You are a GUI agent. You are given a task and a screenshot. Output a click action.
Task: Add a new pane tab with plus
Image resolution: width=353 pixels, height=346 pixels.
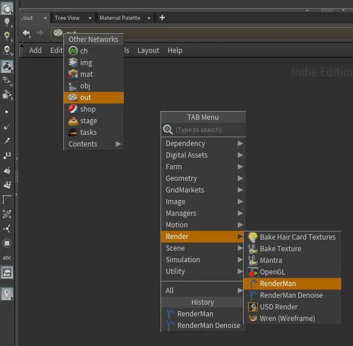click(162, 17)
